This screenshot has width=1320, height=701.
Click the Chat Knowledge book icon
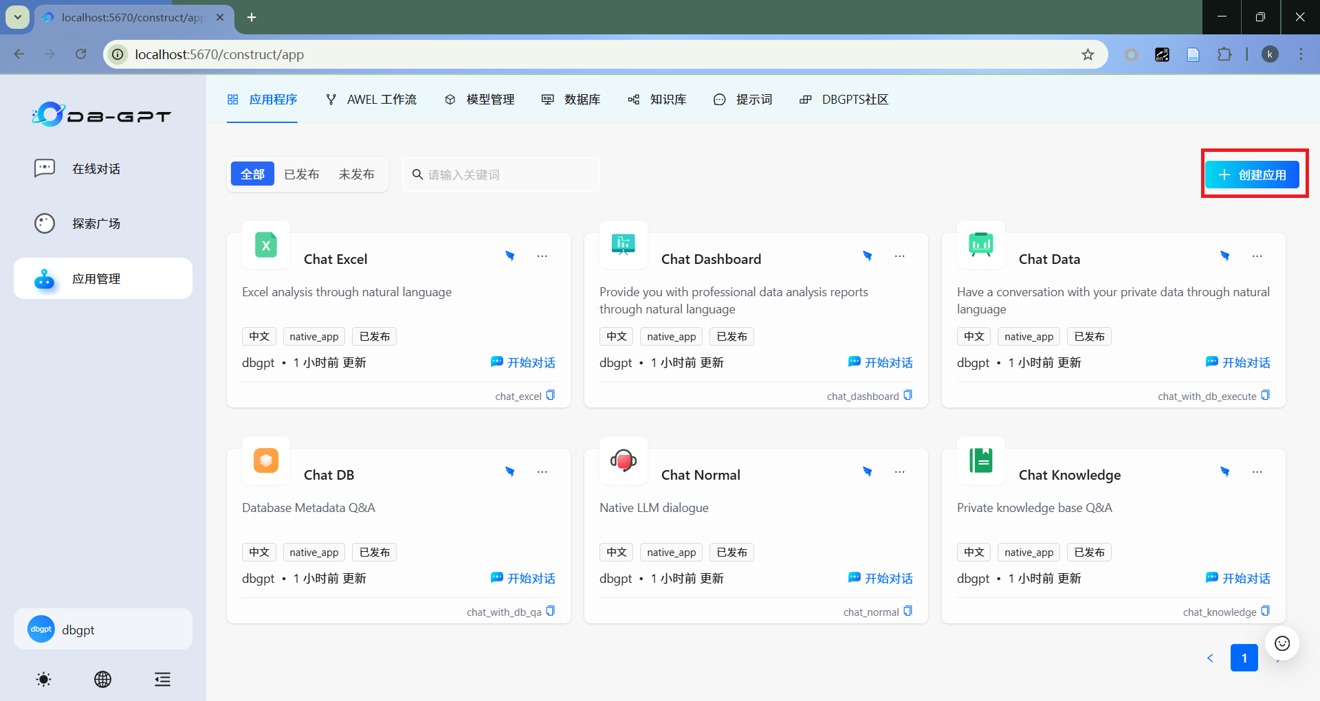[x=981, y=460]
